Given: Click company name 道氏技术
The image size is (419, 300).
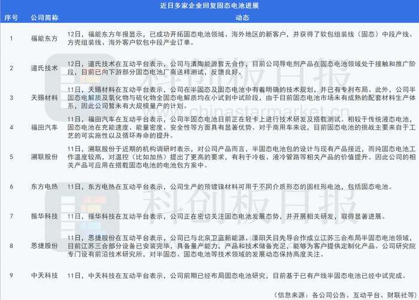Looking at the screenshot, I should click(44, 68).
